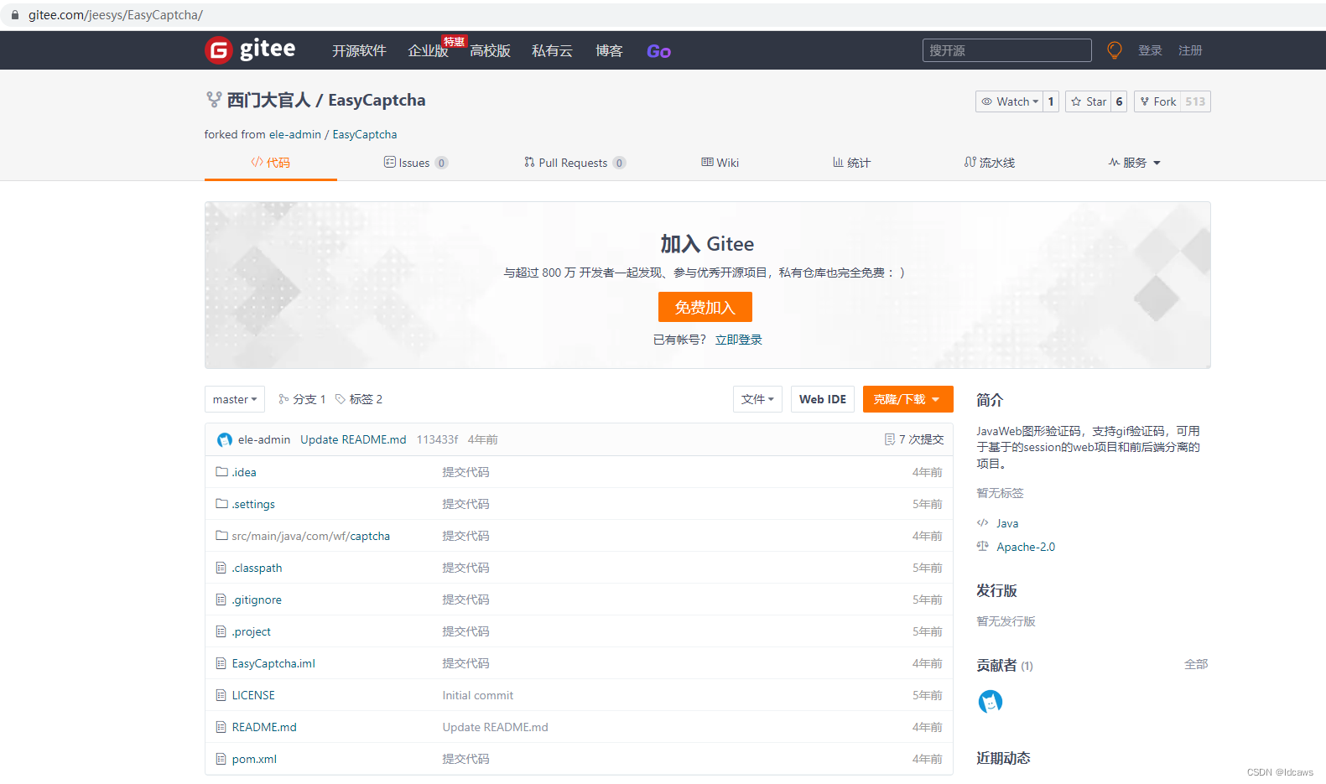Click the EasyCaptcha.iml file icon
Image resolution: width=1326 pixels, height=784 pixels.
coord(221,663)
